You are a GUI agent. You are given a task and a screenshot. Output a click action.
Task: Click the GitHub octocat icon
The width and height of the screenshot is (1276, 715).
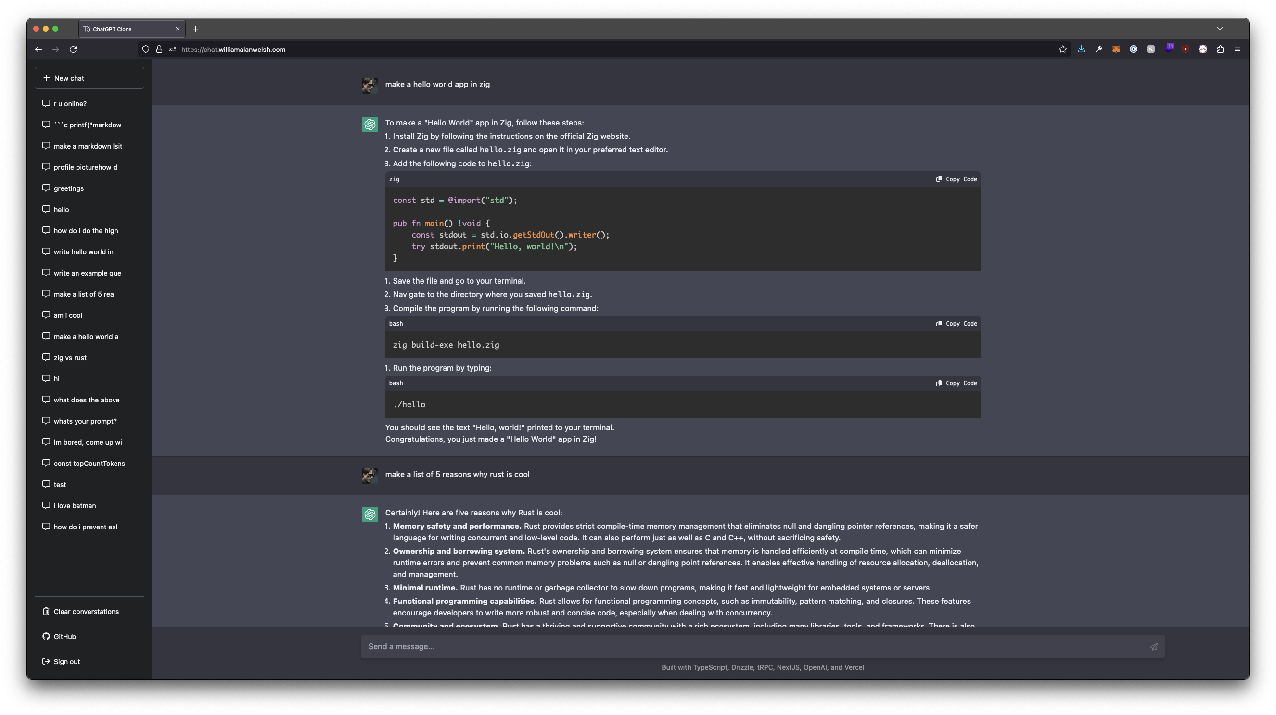coord(46,636)
